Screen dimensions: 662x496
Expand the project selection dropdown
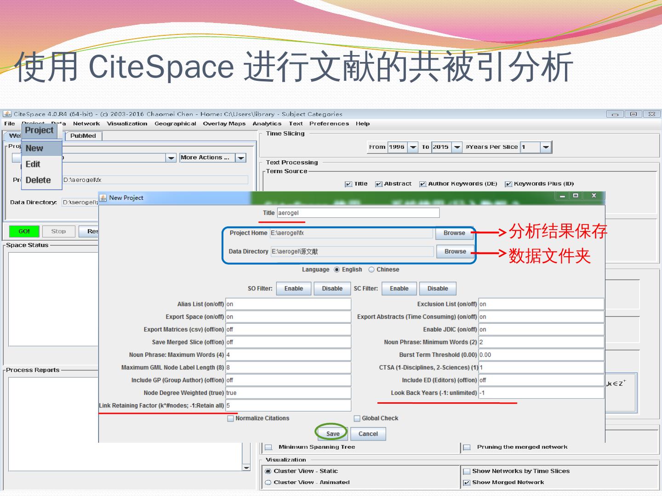pos(171,158)
